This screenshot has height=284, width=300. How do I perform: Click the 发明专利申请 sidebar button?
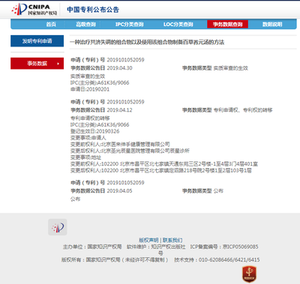(x=37, y=41)
